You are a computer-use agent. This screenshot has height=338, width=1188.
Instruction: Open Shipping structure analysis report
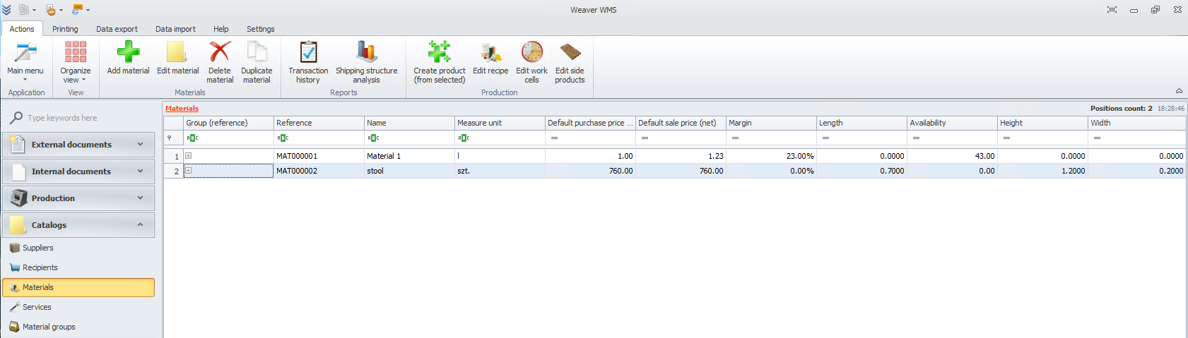tap(366, 61)
